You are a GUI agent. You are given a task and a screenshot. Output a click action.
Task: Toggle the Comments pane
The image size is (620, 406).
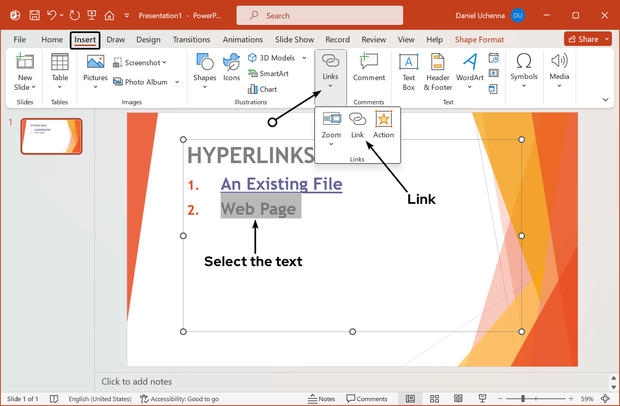tap(367, 399)
